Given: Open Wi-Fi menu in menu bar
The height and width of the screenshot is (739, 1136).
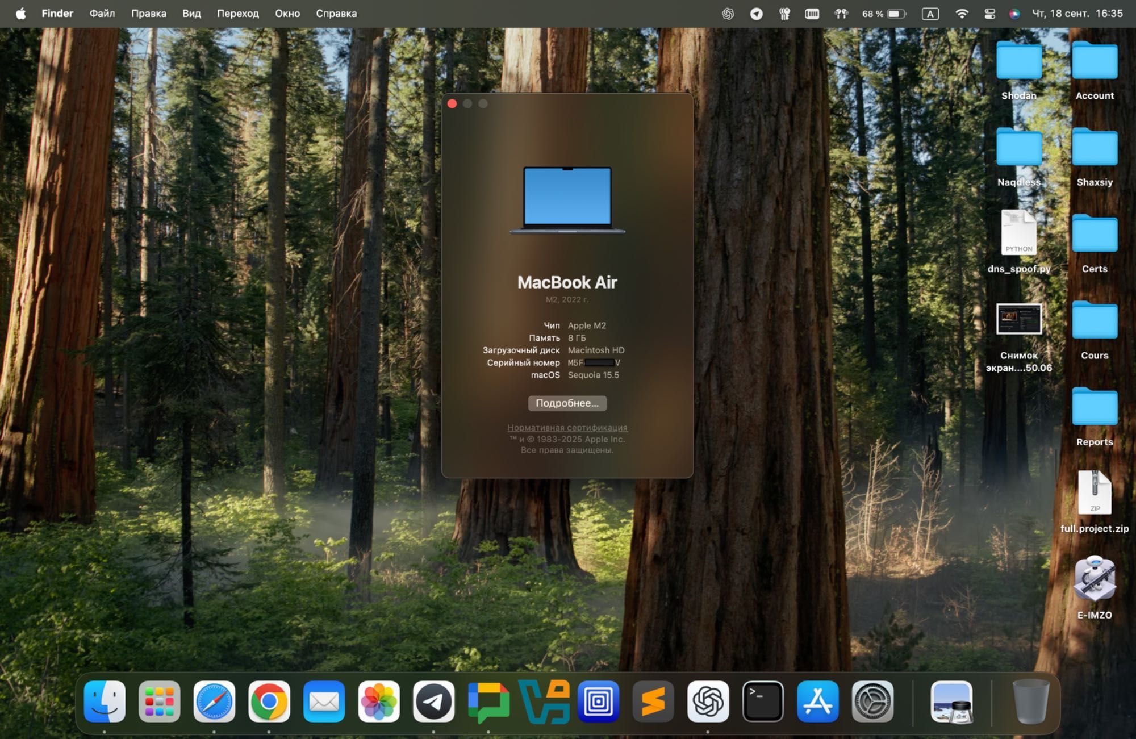Looking at the screenshot, I should (x=962, y=14).
